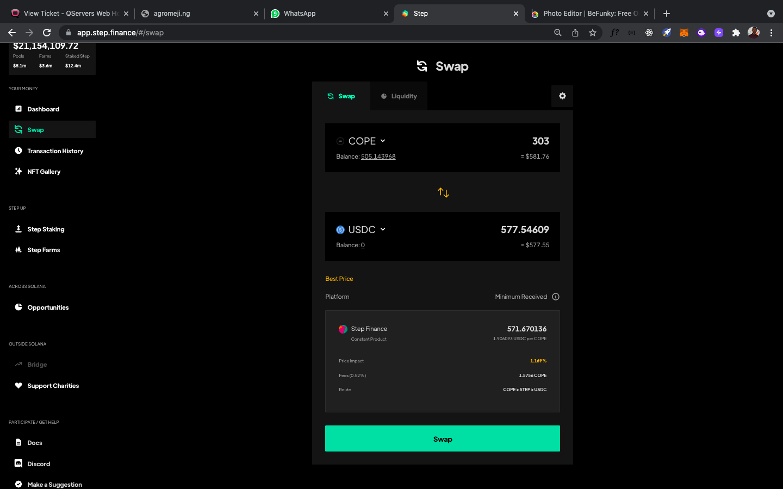Expand the COPE token dropdown
Image resolution: width=783 pixels, height=489 pixels.
pyautogui.click(x=362, y=141)
